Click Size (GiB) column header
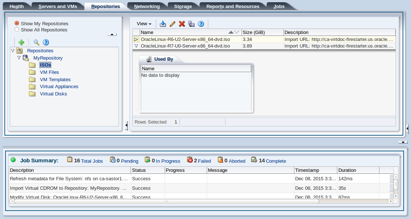 tap(263, 33)
